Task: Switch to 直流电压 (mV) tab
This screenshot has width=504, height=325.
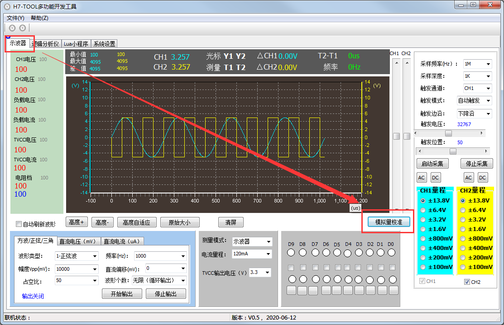Action: 79,241
